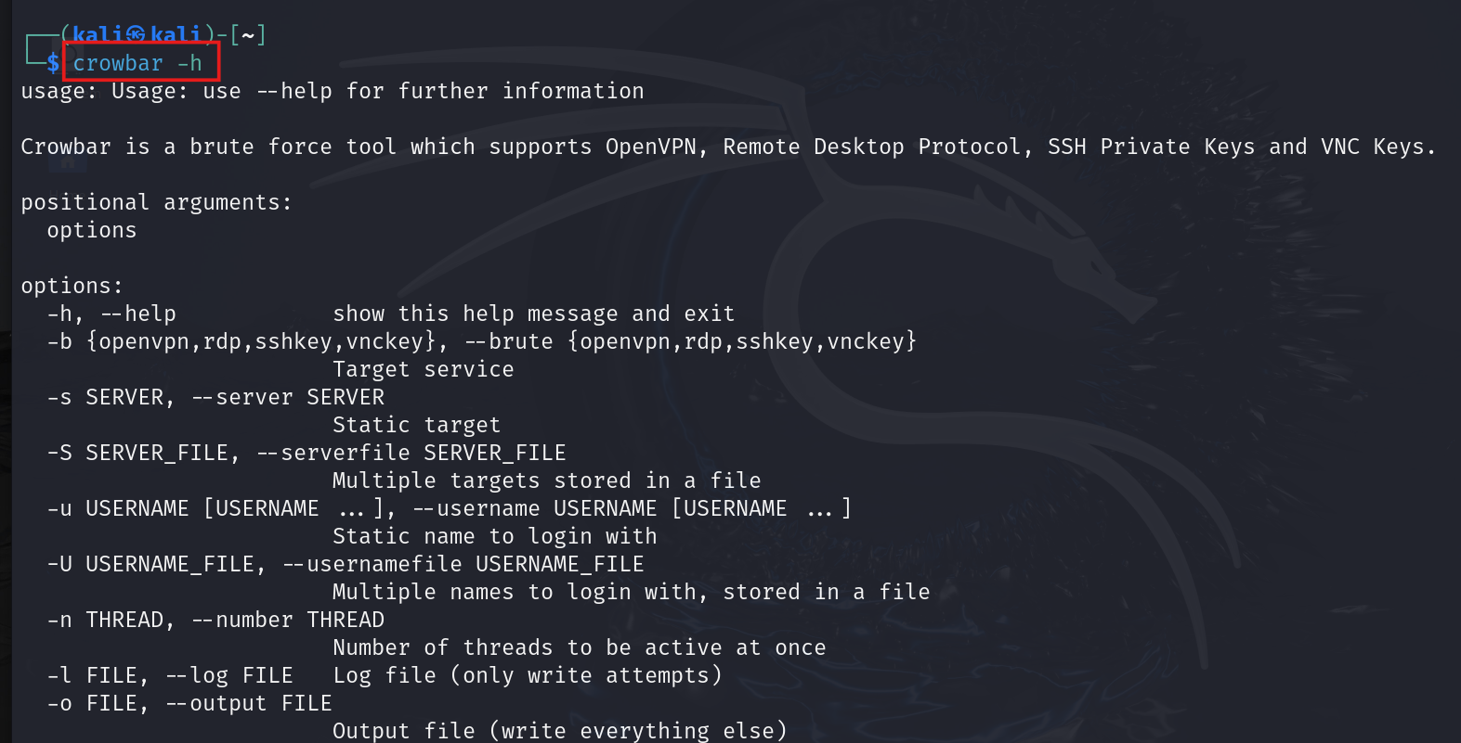Click the 'positional arguments:' heading
1461x743 pixels.
[156, 202]
